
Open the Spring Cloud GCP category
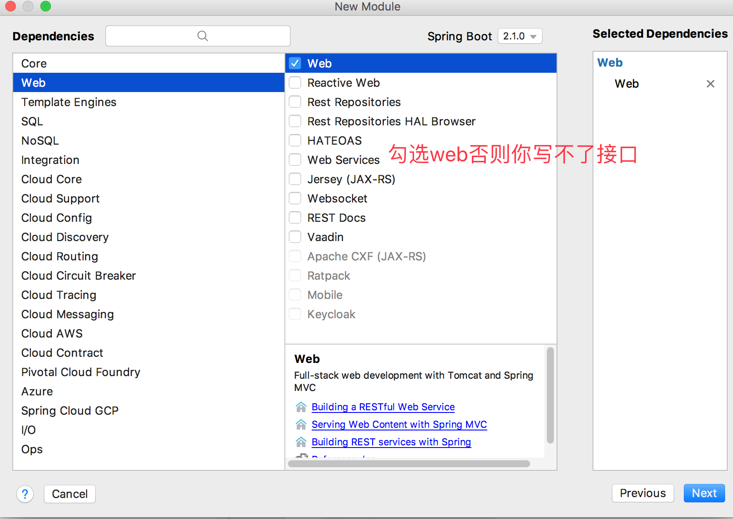[x=149, y=411]
